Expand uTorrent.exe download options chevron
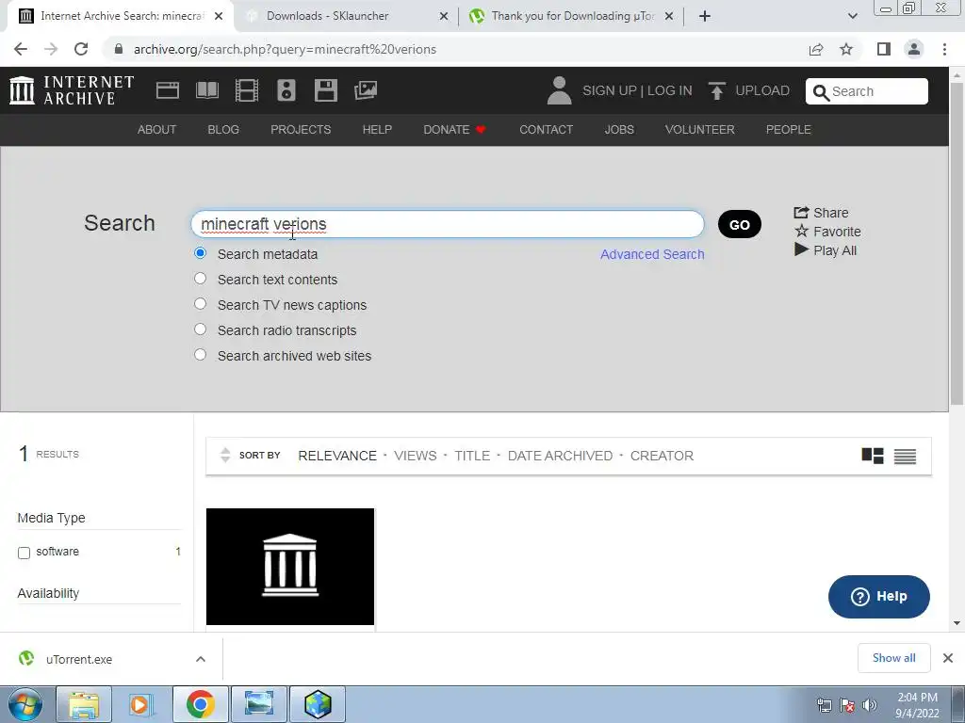965x723 pixels. [201, 659]
